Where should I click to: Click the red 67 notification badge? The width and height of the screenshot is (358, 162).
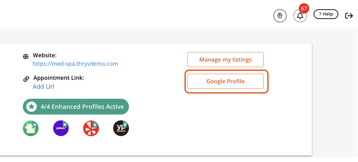click(303, 8)
